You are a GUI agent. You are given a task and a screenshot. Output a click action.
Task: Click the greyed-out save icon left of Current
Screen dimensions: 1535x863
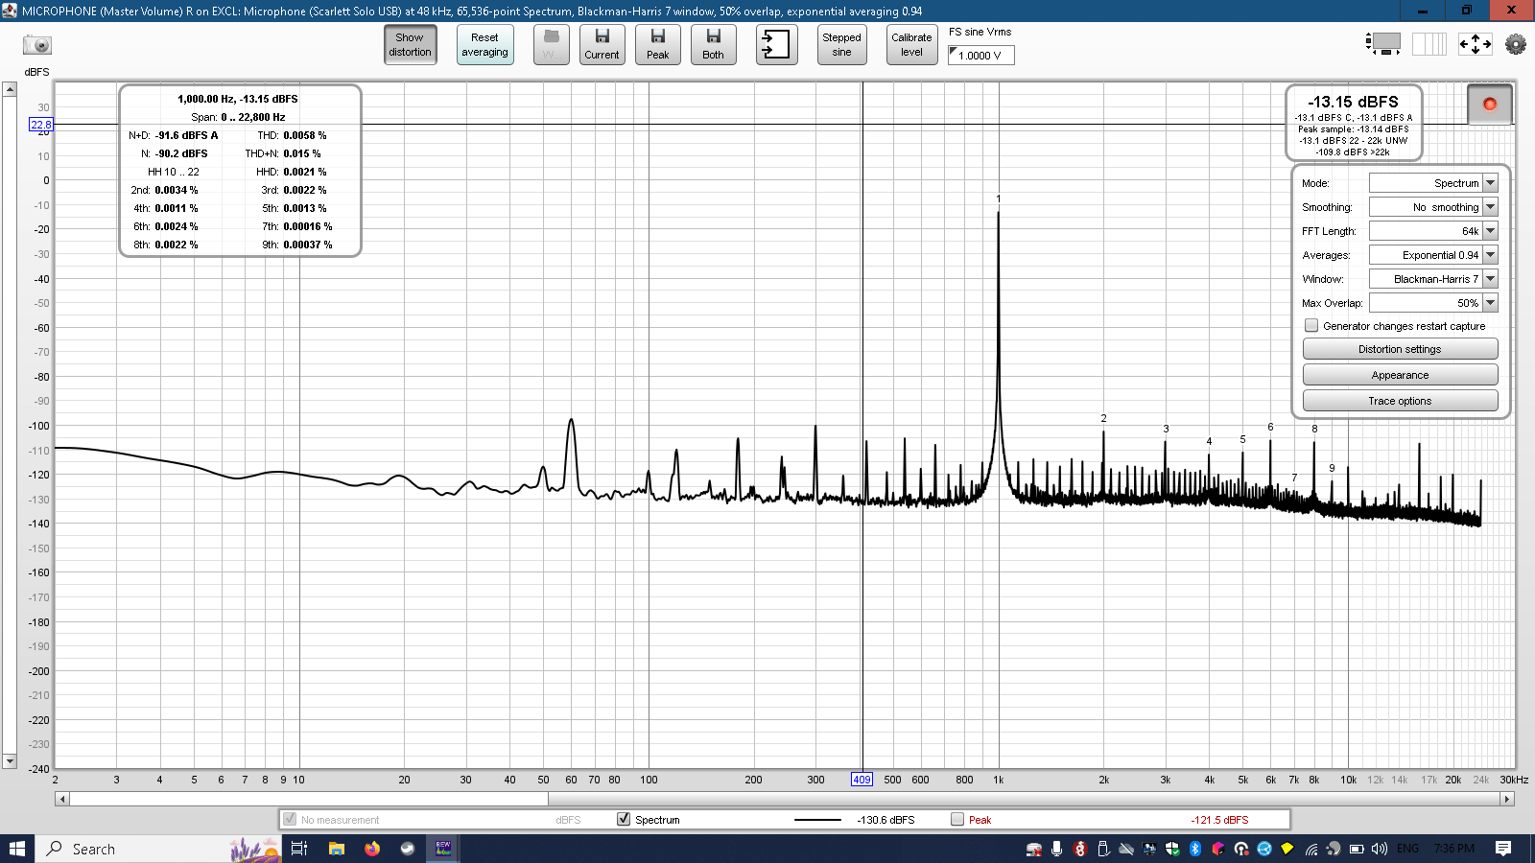tap(551, 44)
